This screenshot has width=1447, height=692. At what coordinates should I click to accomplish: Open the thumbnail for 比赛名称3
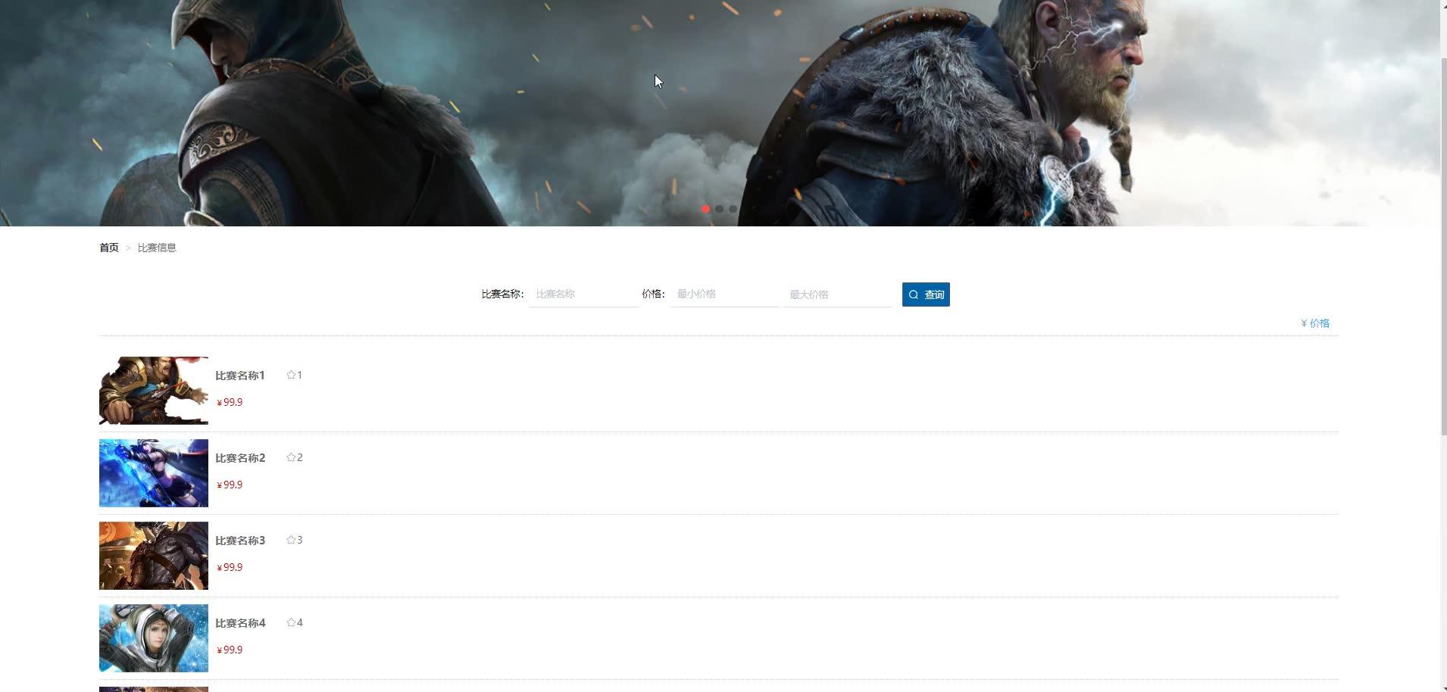pyautogui.click(x=154, y=556)
